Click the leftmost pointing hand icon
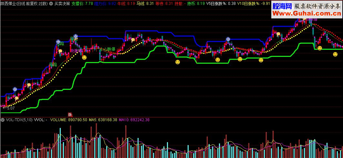 pyautogui.click(x=16, y=98)
